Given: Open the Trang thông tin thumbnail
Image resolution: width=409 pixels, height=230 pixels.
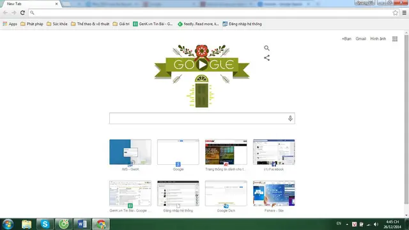Looking at the screenshot, I should (x=226, y=152).
